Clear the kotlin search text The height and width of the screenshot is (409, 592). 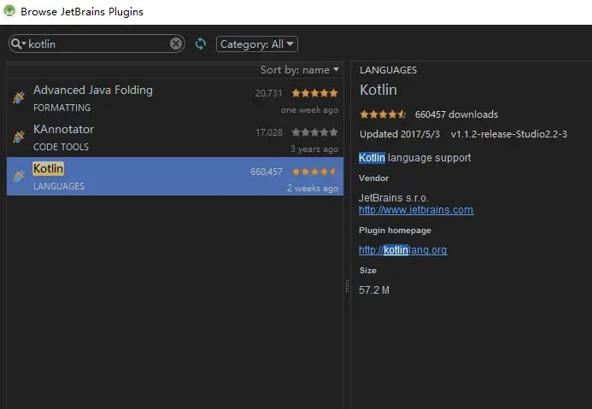(x=176, y=44)
